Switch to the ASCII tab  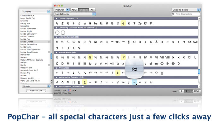pyautogui.click(x=74, y=10)
